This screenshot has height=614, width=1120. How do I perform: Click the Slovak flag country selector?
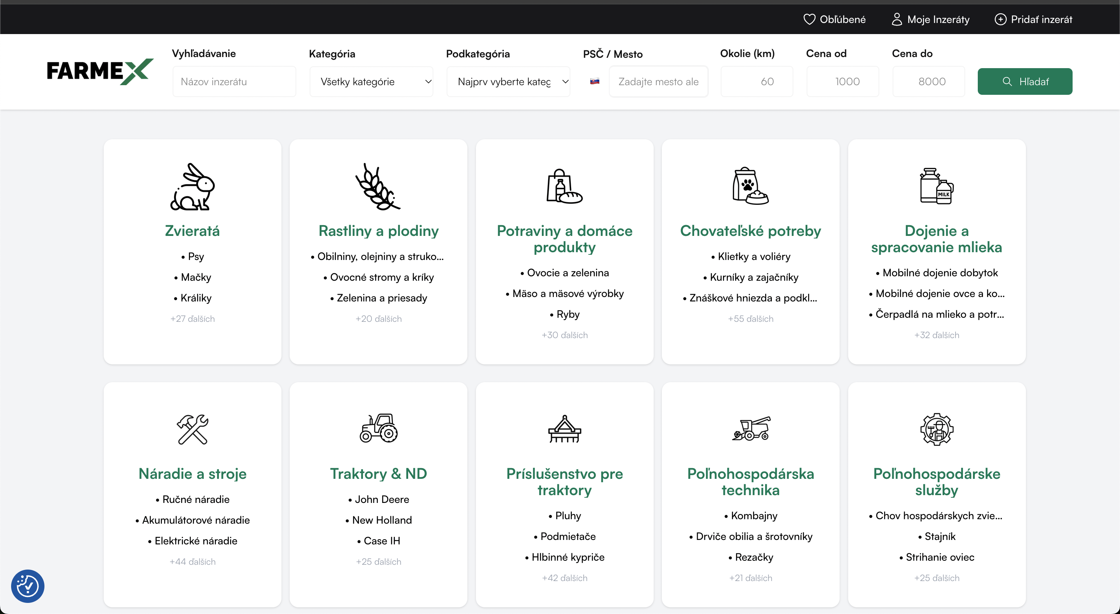(594, 81)
